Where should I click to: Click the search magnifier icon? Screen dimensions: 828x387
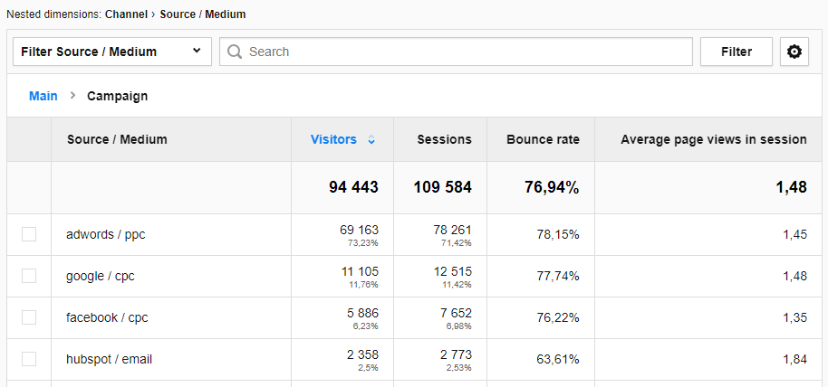(235, 52)
